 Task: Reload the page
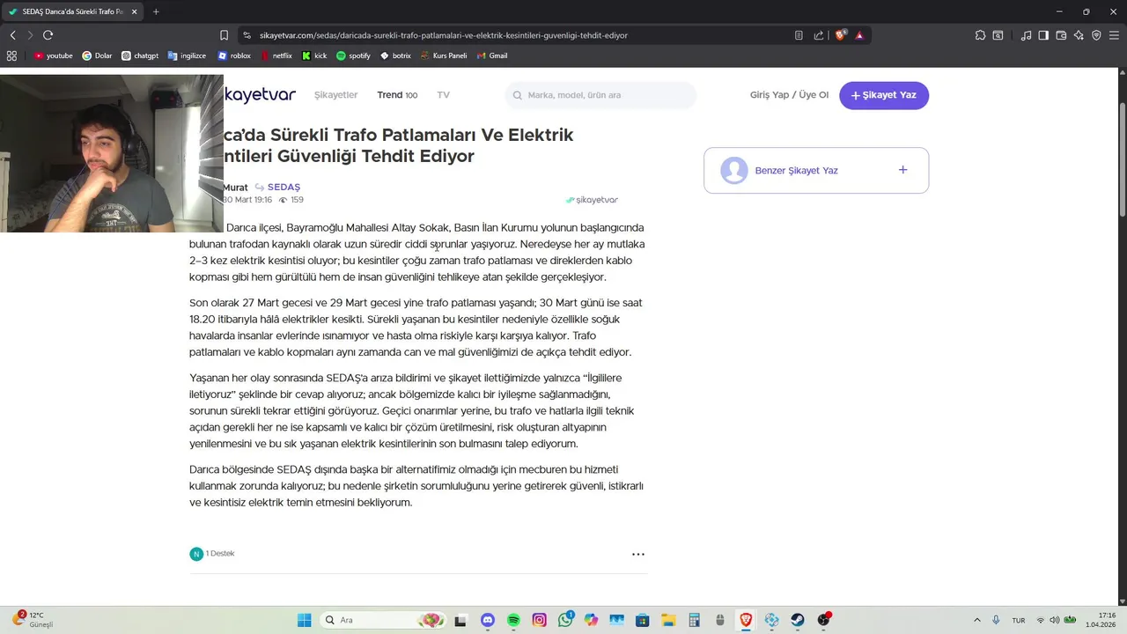point(48,35)
